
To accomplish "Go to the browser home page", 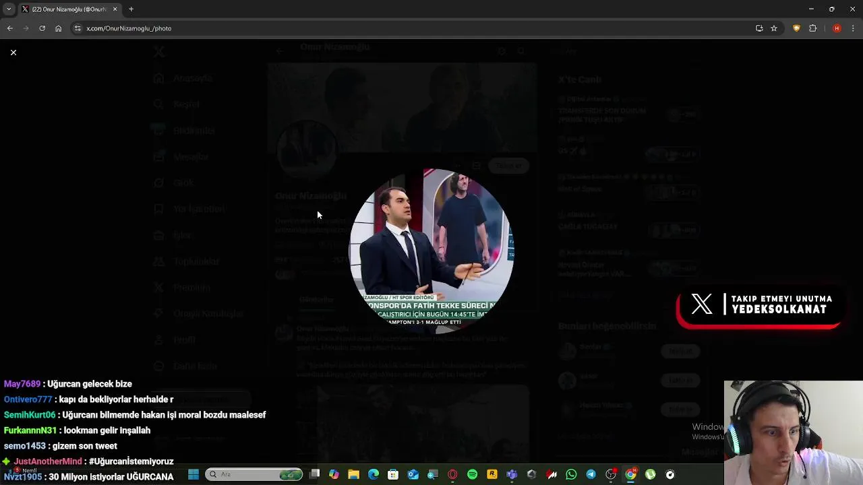I will pos(58,28).
